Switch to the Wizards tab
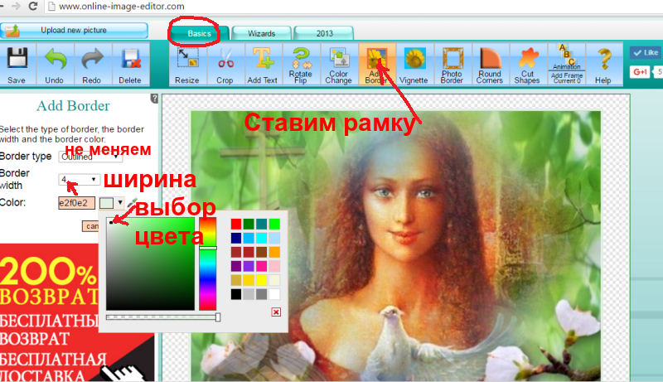The image size is (663, 382). point(261,33)
